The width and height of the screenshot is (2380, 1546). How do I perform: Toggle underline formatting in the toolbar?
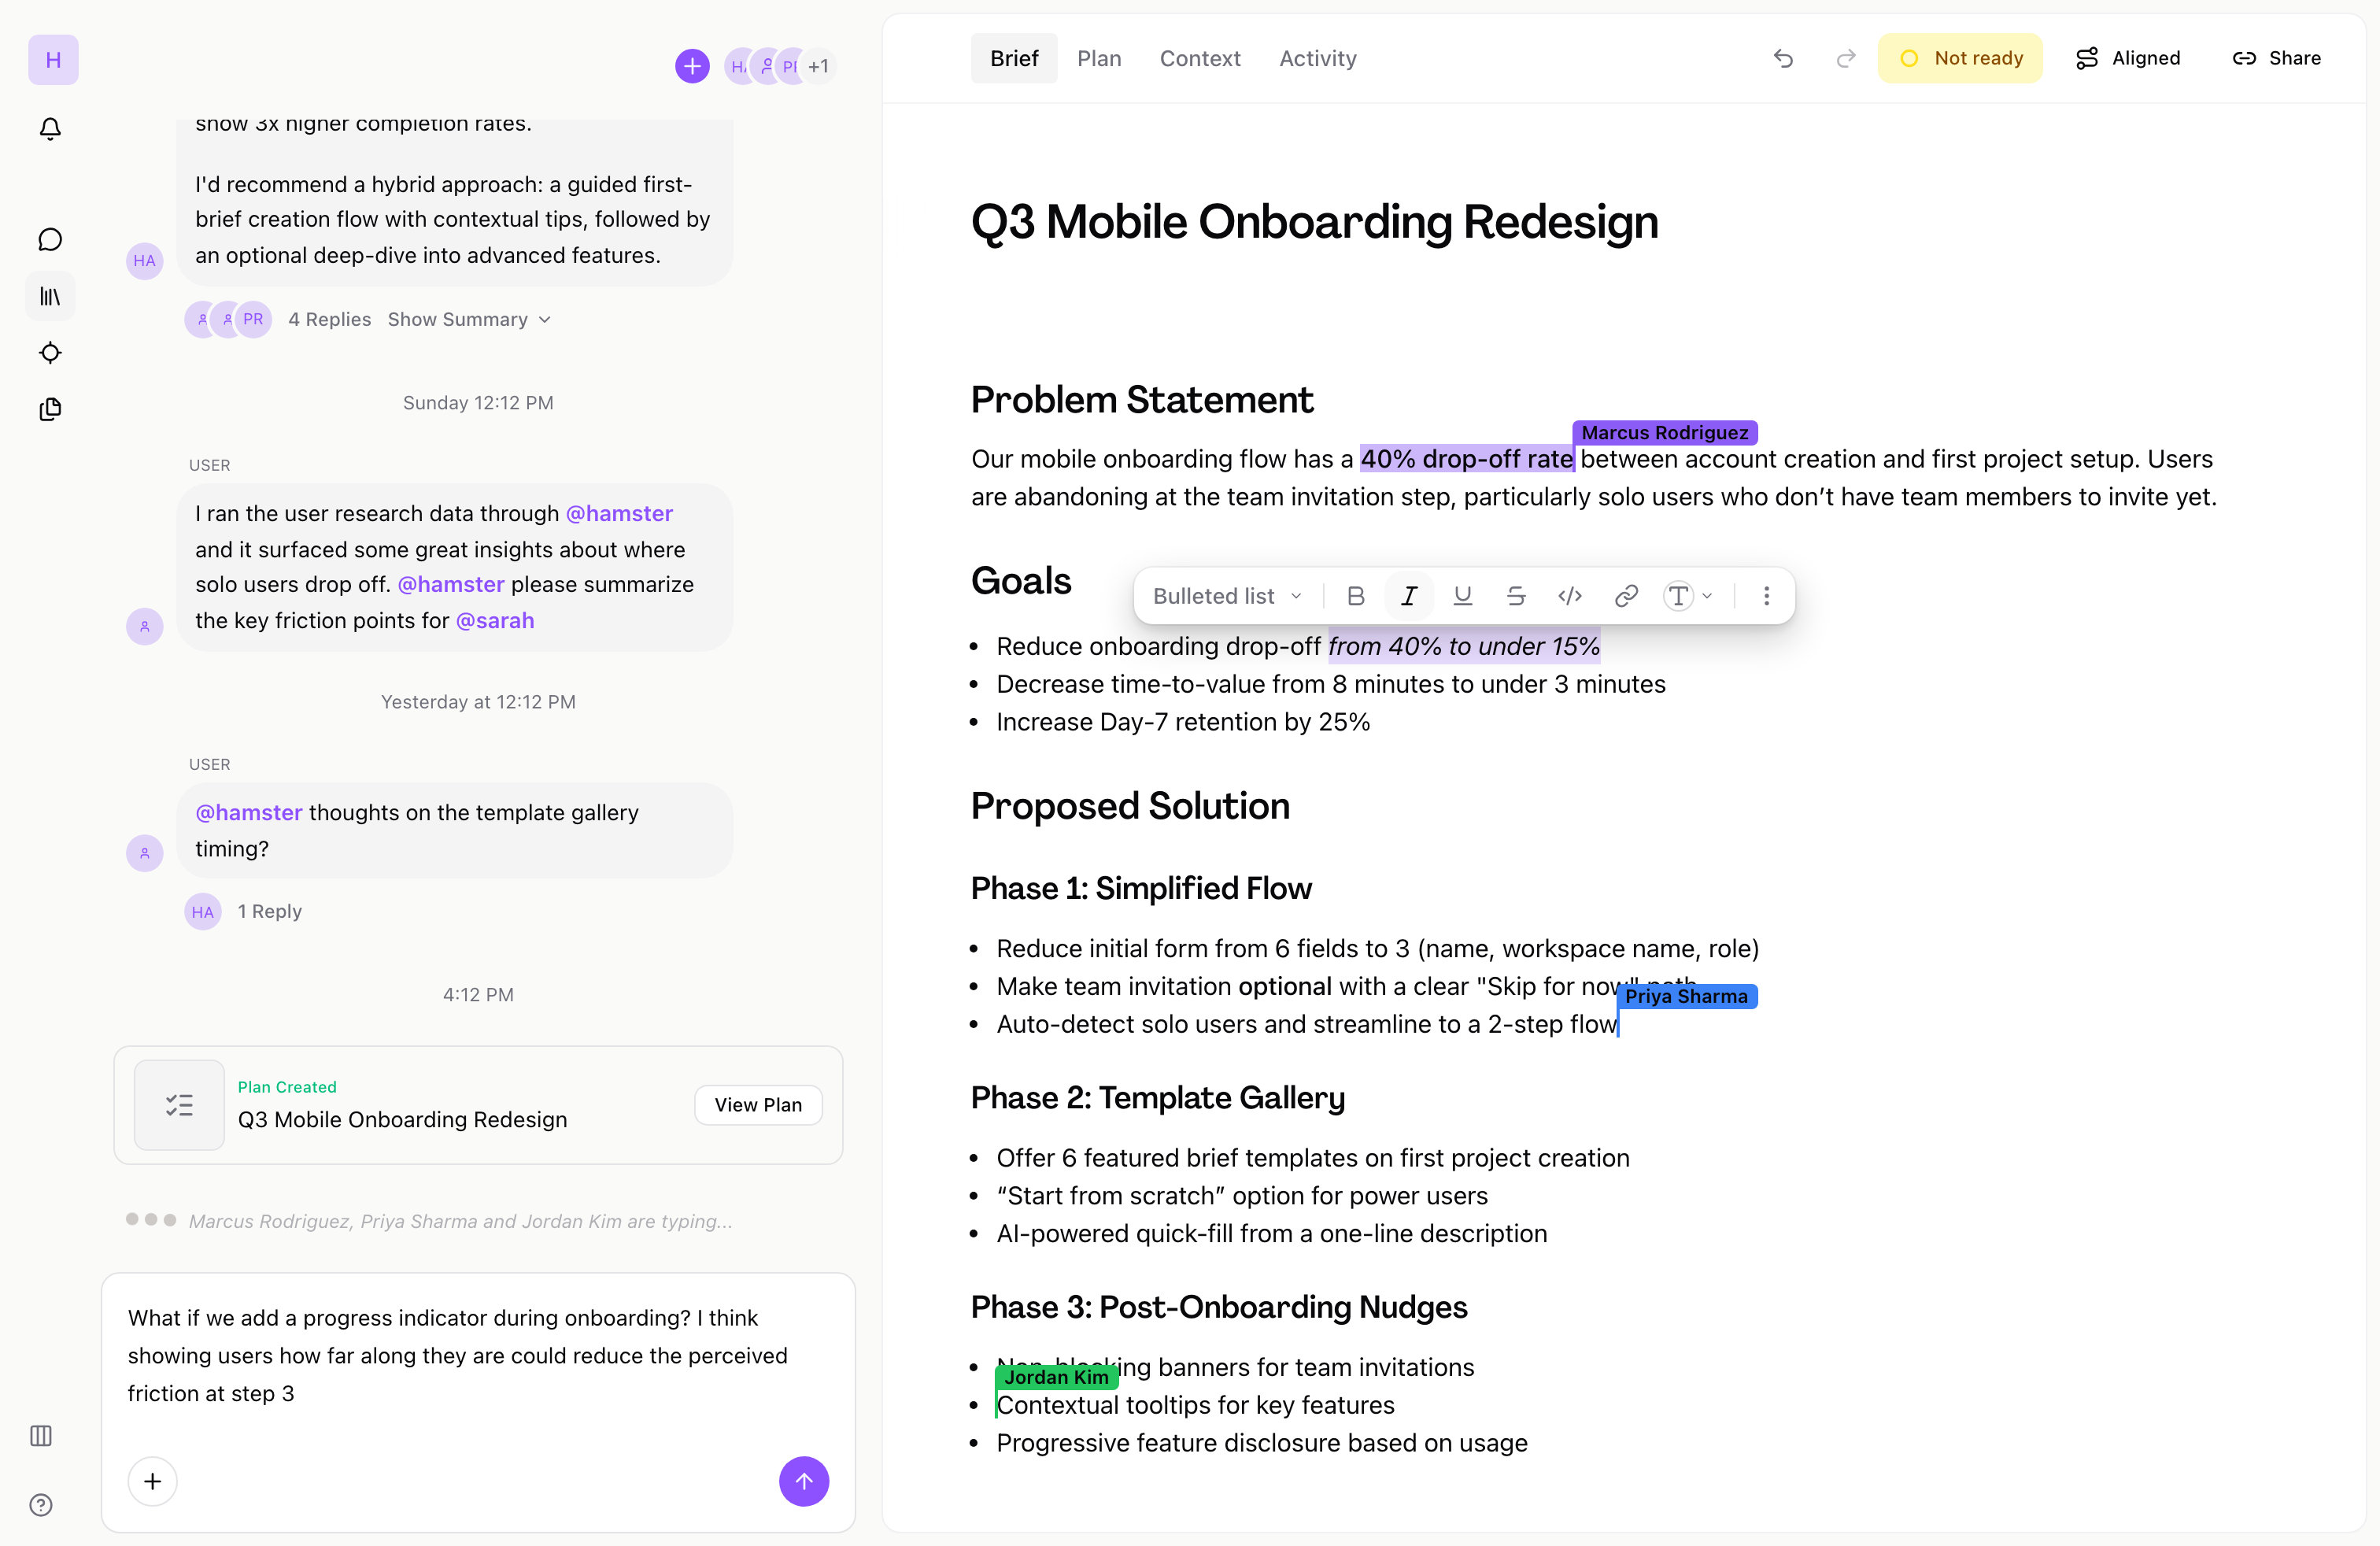[x=1463, y=595]
